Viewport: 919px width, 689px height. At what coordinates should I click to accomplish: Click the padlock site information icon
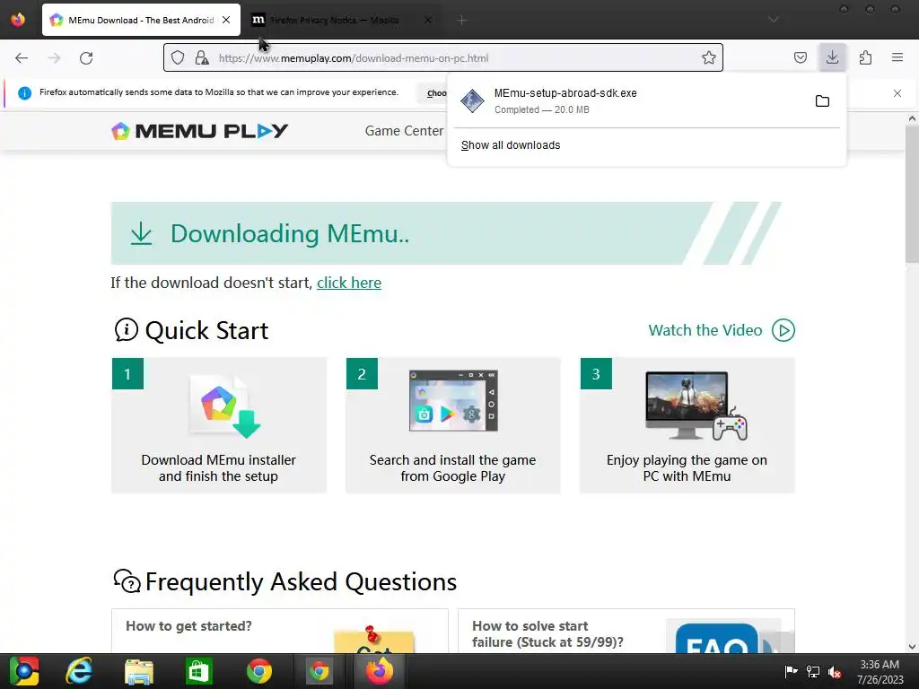(202, 57)
